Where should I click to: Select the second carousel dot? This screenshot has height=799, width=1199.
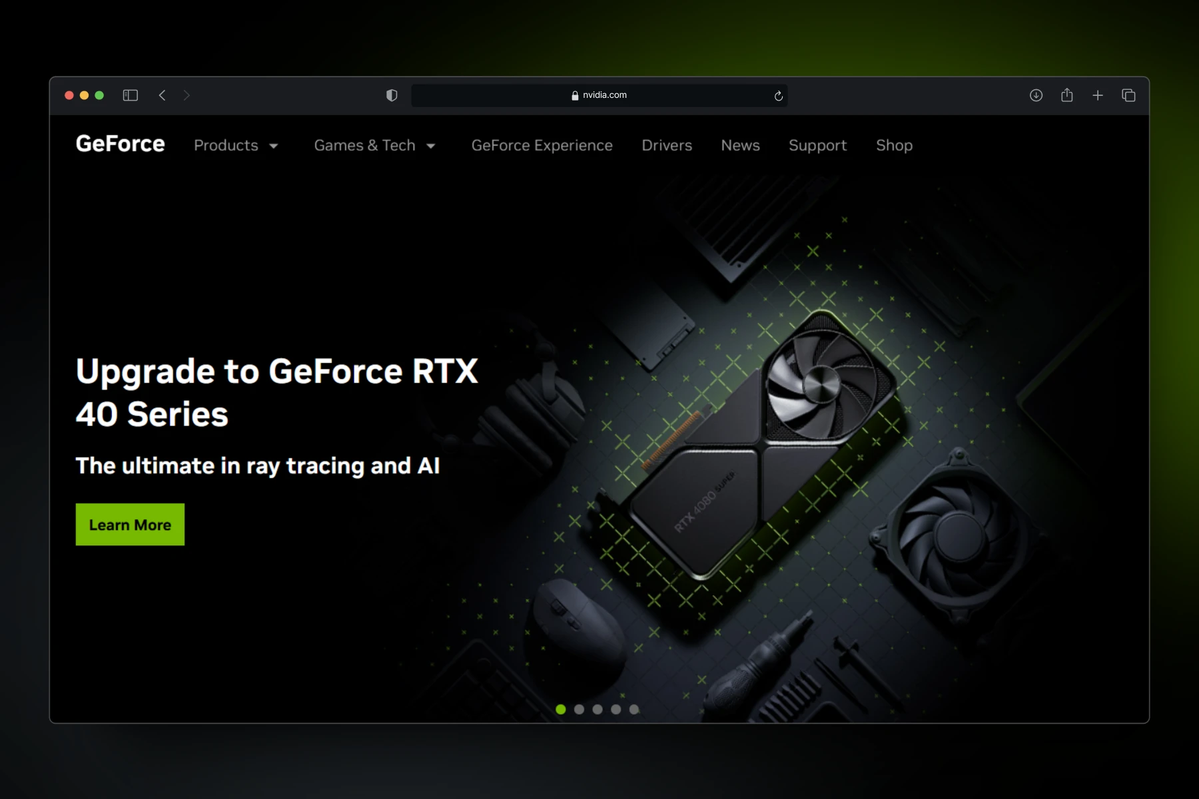[579, 709]
